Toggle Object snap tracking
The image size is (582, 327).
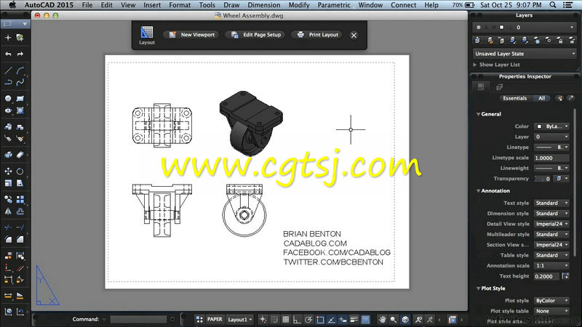[332, 319]
